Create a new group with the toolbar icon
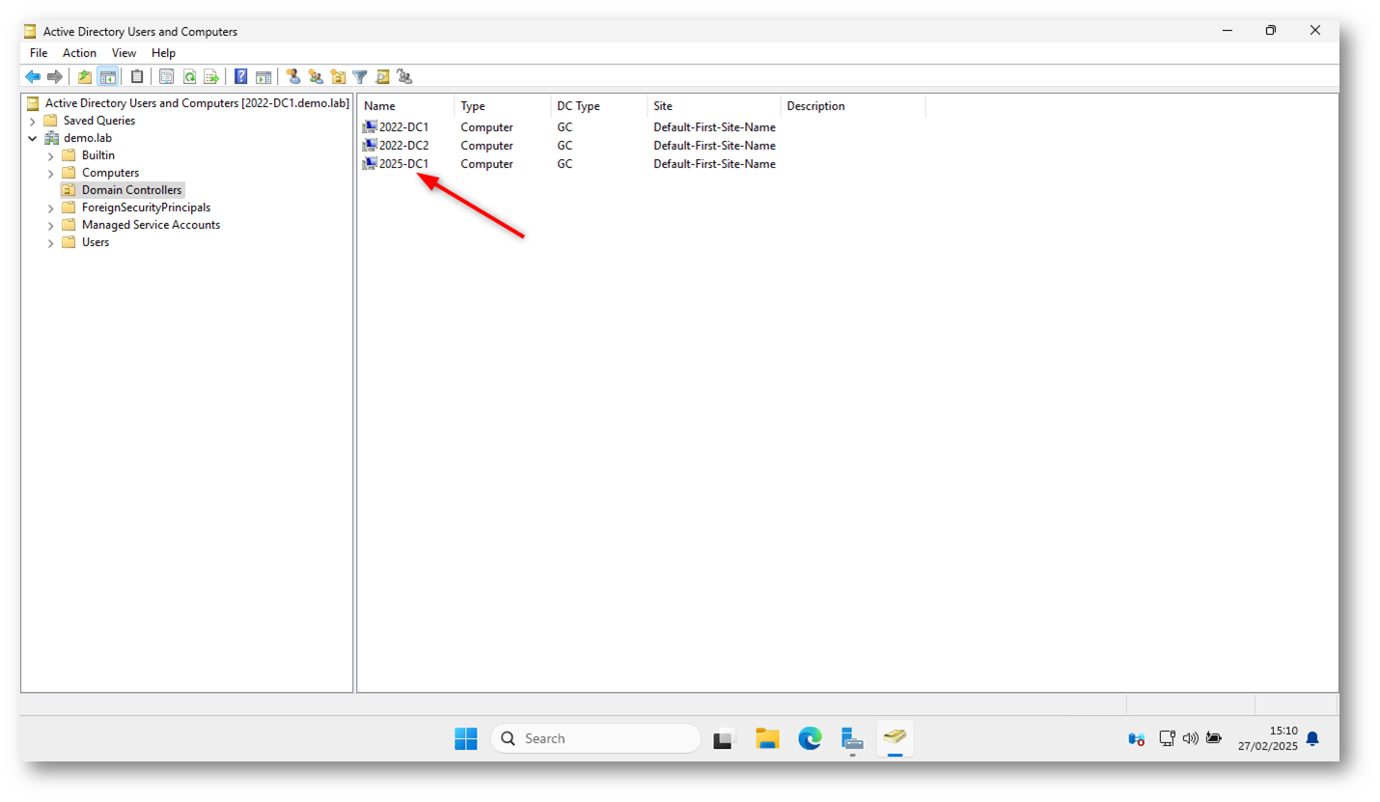The image size is (1380, 802). 316,76
